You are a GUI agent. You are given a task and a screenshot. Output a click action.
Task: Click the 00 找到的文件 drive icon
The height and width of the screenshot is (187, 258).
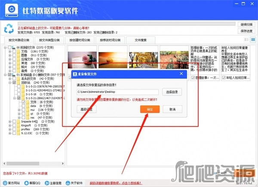(13, 48)
